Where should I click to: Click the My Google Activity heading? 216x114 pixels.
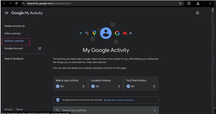(106, 50)
